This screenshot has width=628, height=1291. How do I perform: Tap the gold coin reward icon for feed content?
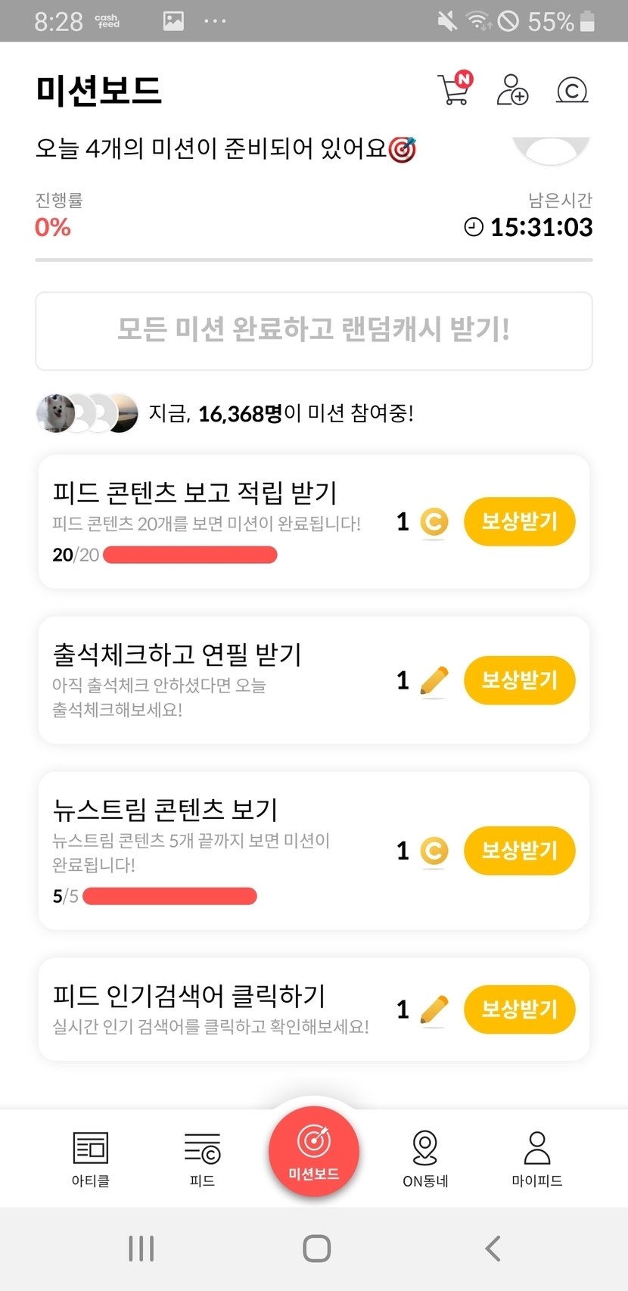click(434, 522)
